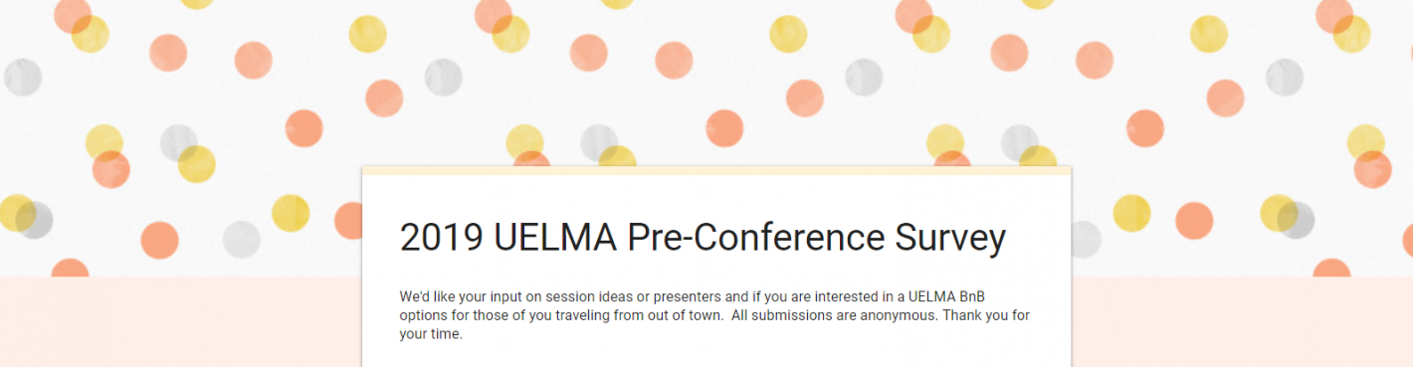
Task: Click the word "Survey" in the heading
Action: [x=949, y=239]
